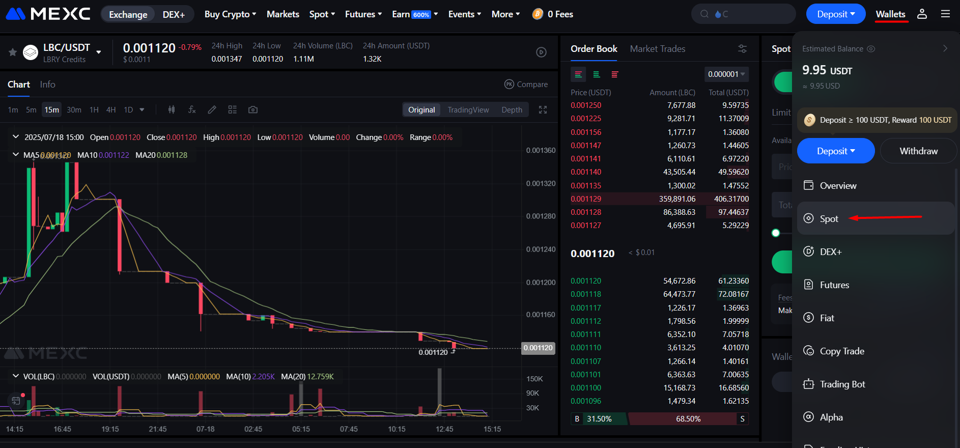Open order book settings sliders icon
The height and width of the screenshot is (448, 960).
(x=743, y=49)
